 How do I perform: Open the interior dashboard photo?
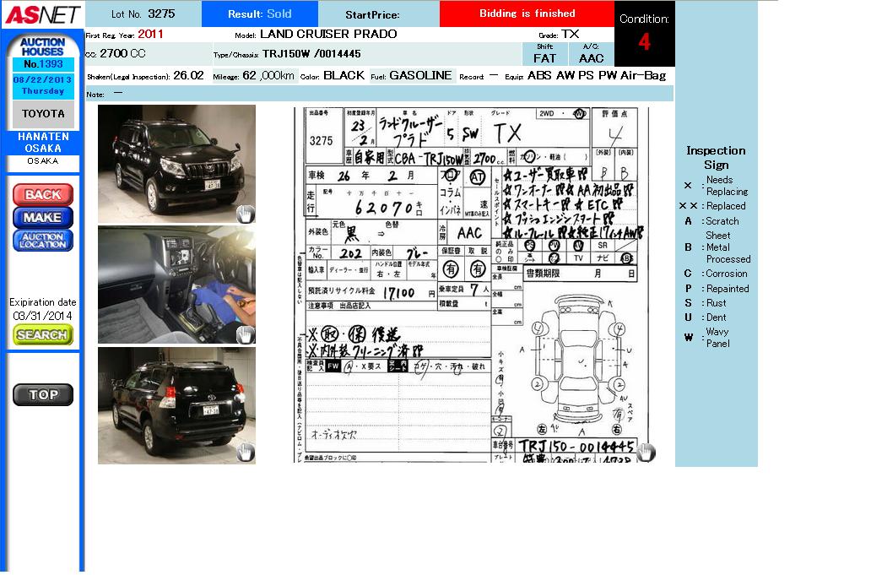pos(176,285)
